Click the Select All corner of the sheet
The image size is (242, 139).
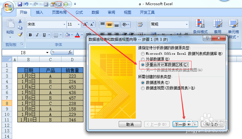click(7, 59)
